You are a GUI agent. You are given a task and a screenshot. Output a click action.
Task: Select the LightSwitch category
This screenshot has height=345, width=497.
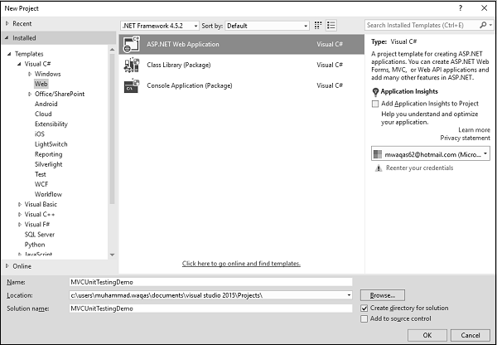click(x=51, y=144)
